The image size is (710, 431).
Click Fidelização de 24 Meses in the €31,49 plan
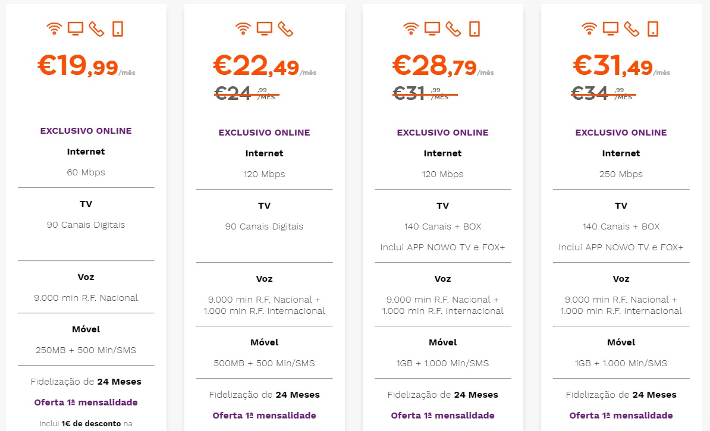pyautogui.click(x=621, y=394)
